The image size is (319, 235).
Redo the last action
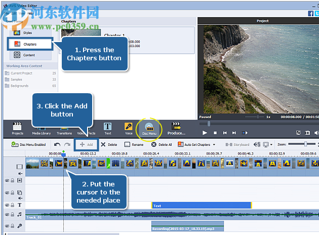(x=67, y=144)
